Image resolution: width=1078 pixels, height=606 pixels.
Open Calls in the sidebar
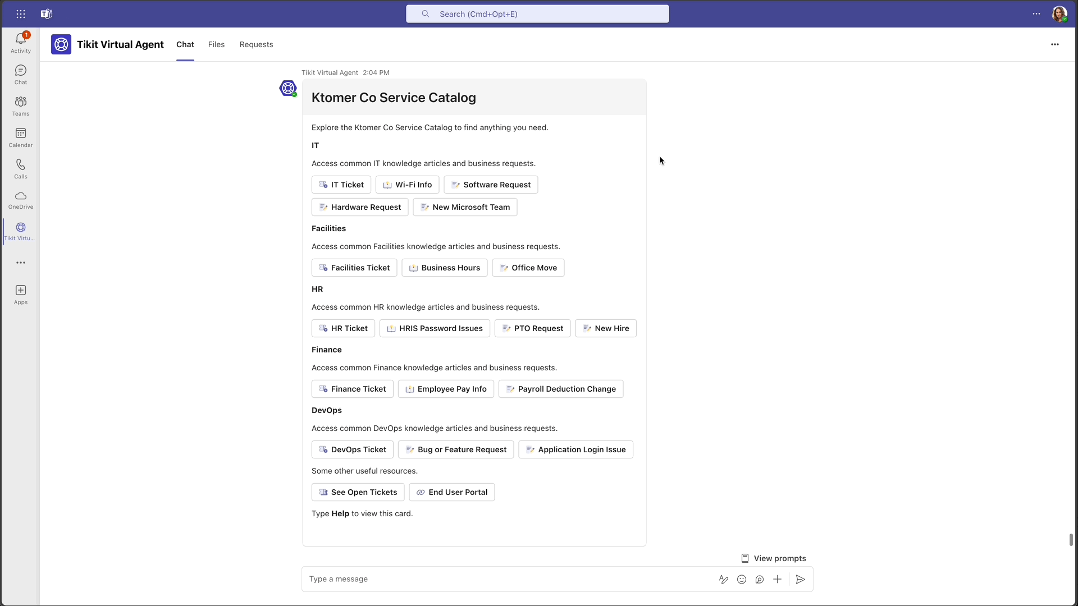(x=21, y=168)
